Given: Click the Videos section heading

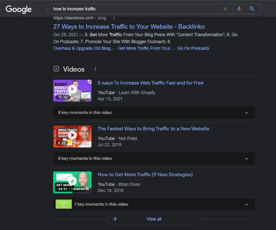Looking at the screenshot, I should [74, 69].
